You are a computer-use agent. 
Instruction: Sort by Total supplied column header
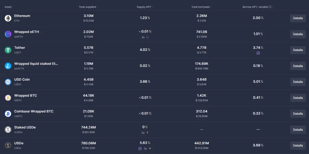pyautogui.click(x=88, y=7)
